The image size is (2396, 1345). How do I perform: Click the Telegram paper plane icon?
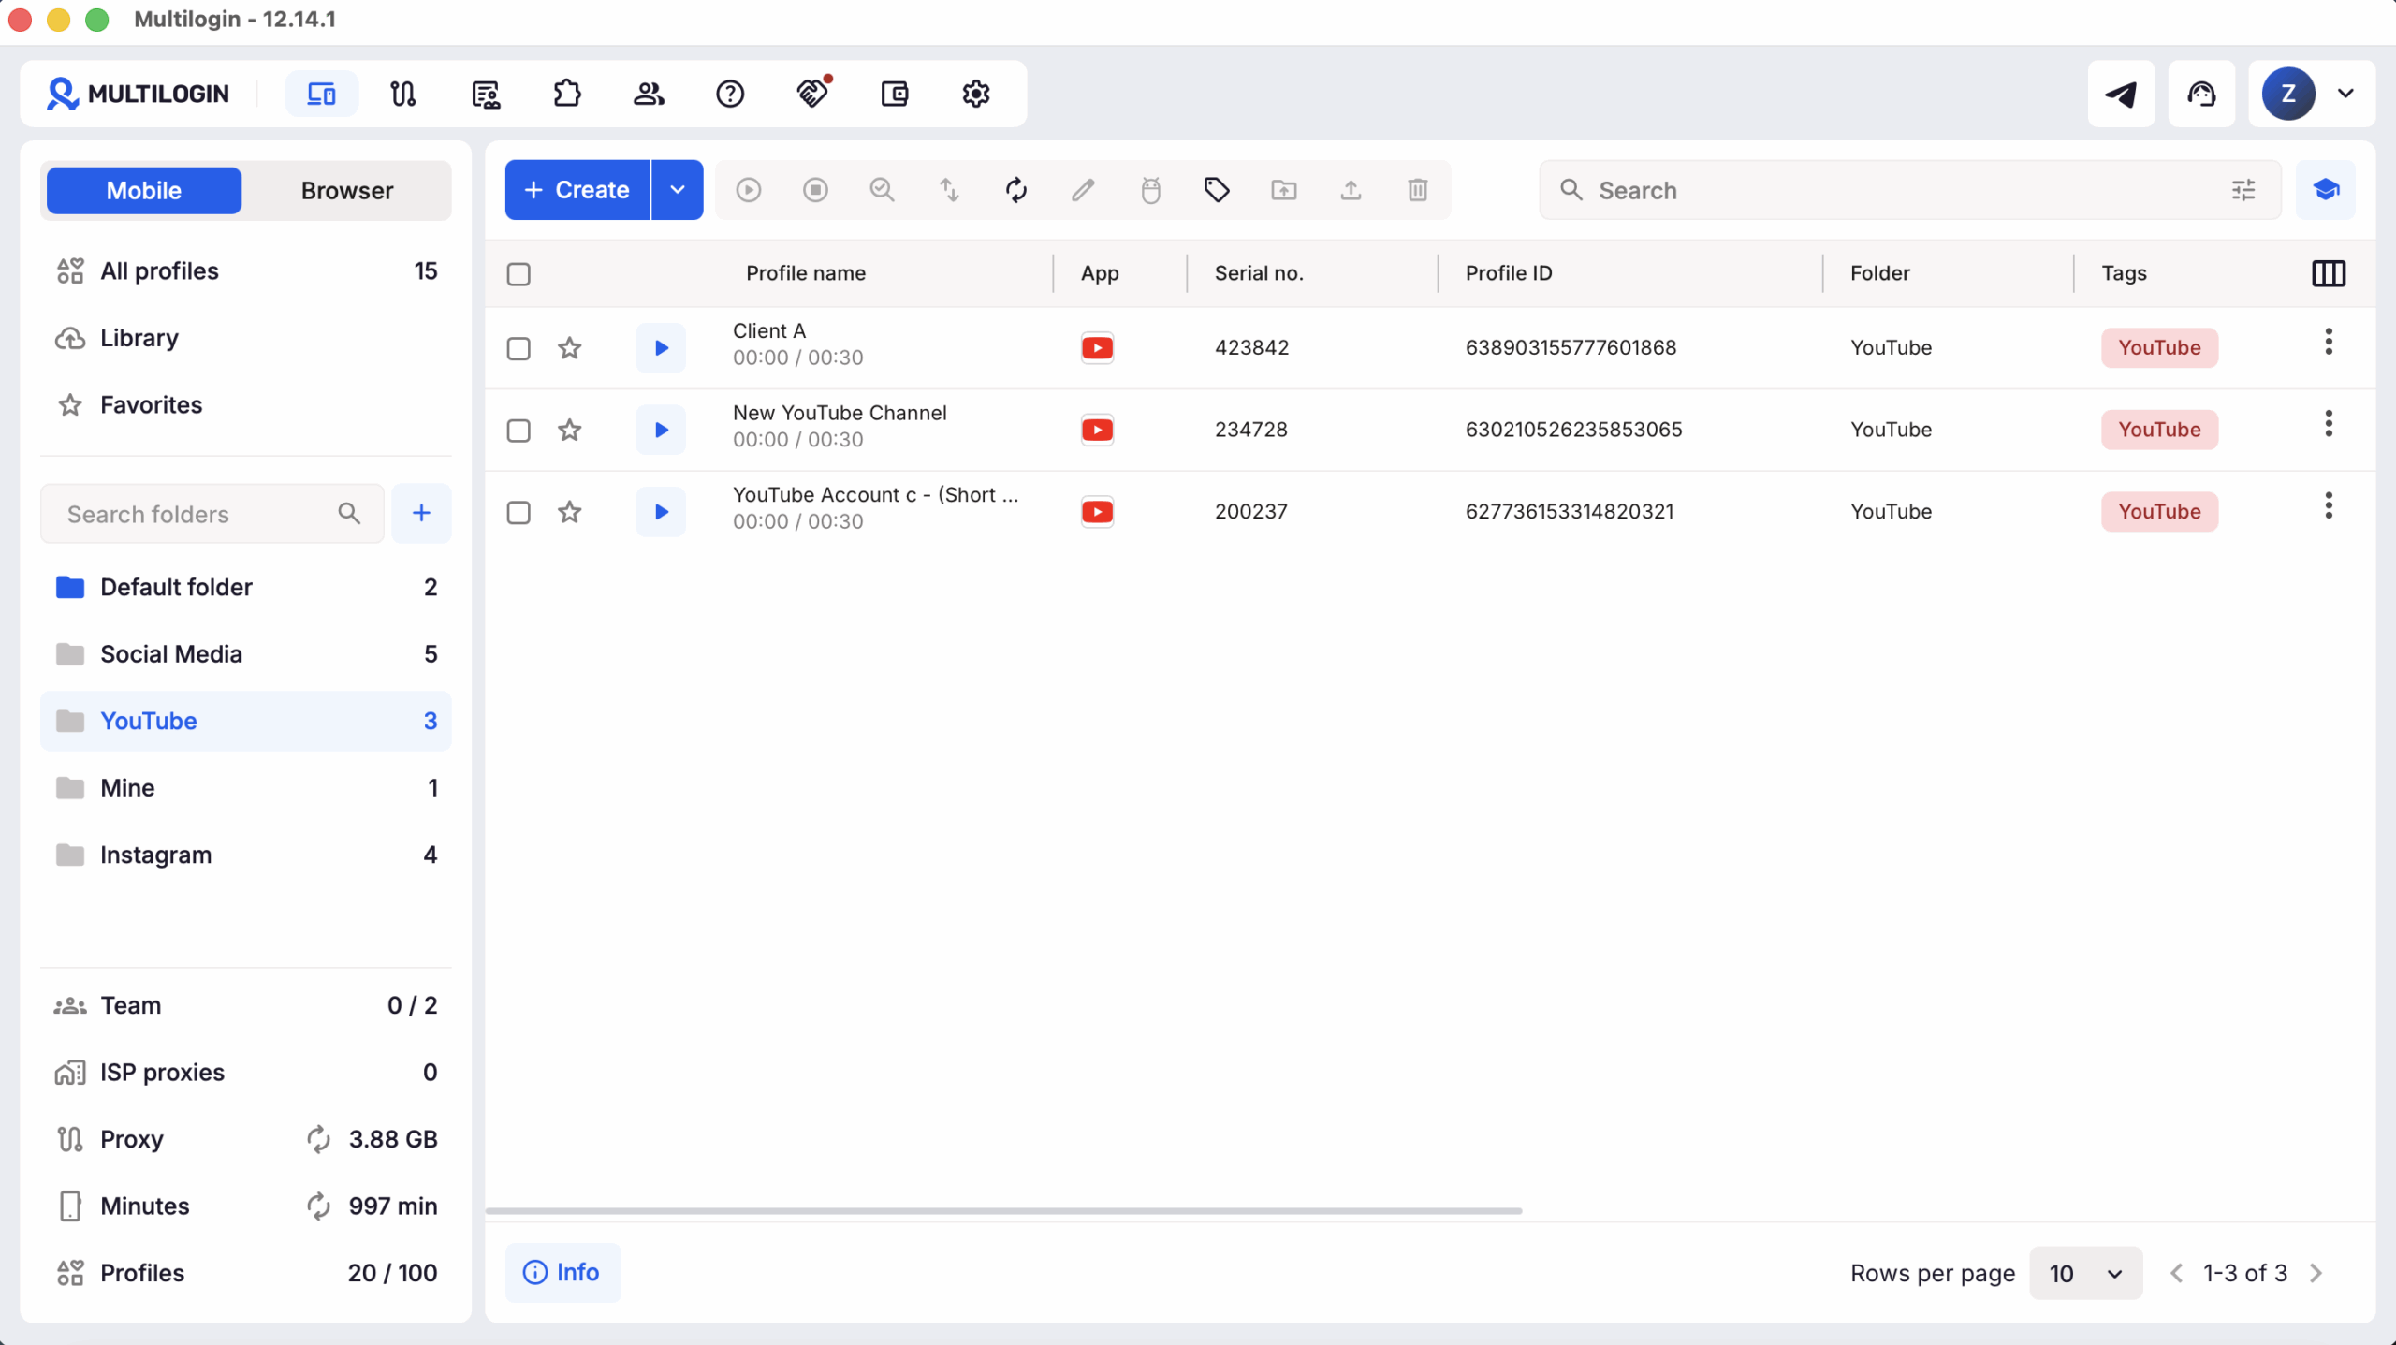(x=2121, y=94)
